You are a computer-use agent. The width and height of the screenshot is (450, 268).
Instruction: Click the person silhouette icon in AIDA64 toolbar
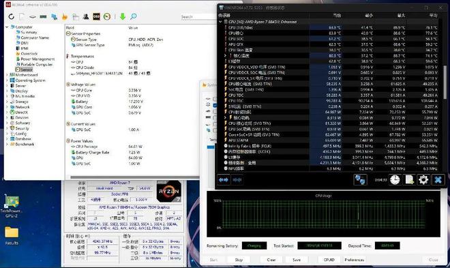[x=86, y=16]
